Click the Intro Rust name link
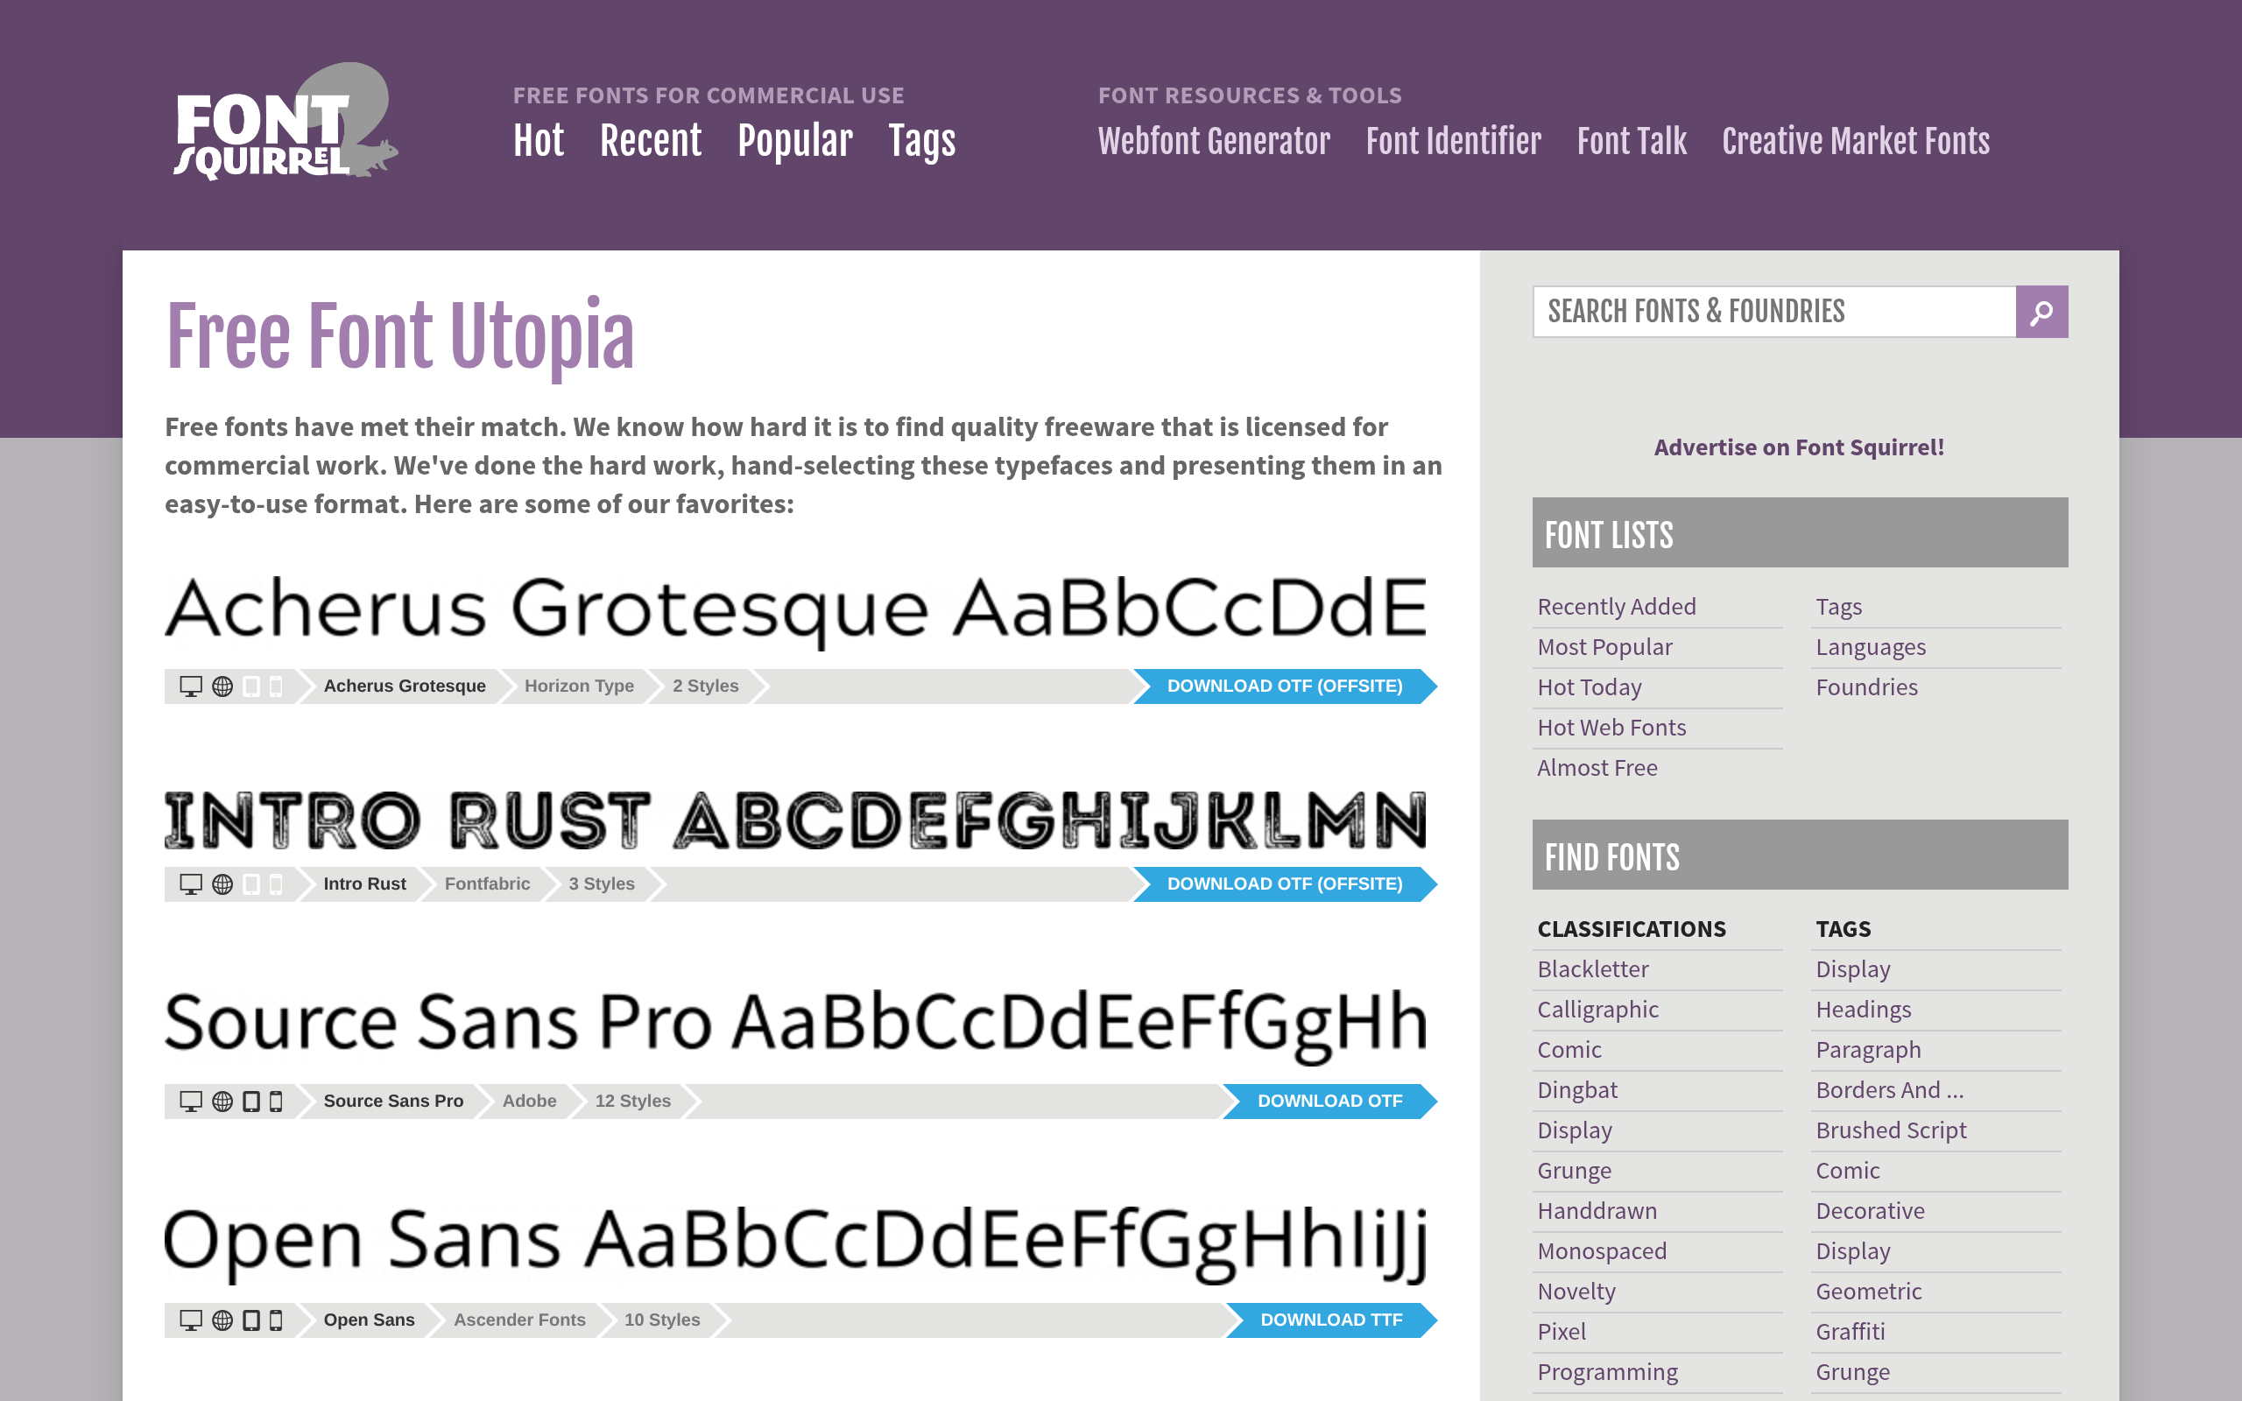The width and height of the screenshot is (2242, 1401). click(365, 884)
